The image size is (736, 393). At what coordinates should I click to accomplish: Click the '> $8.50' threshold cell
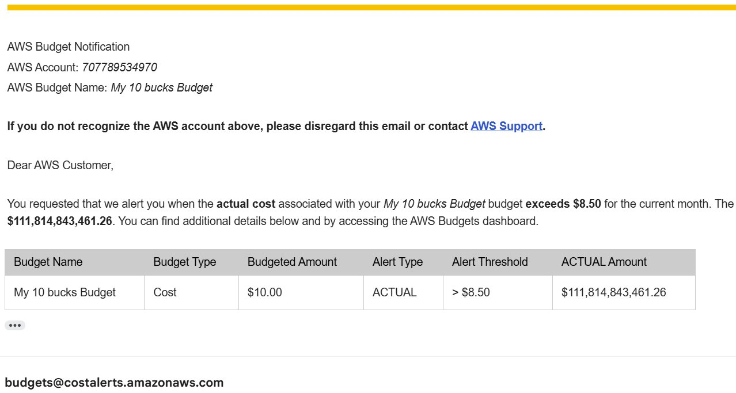498,292
